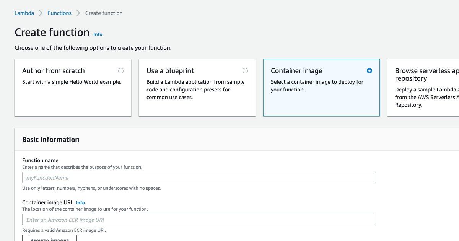Go to the Functions breadcrumb link
This screenshot has width=459, height=241.
pyautogui.click(x=59, y=13)
